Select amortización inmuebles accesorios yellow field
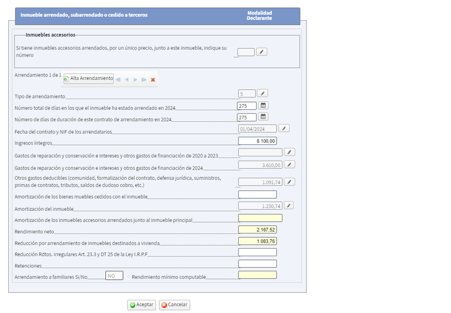The height and width of the screenshot is (313, 451). (260, 218)
